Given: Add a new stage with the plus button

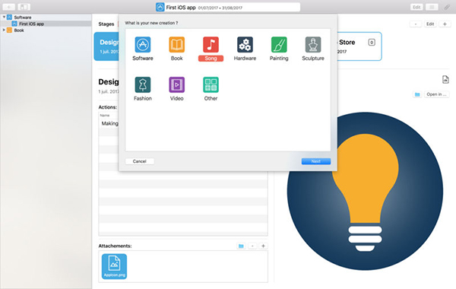Looking at the screenshot, I should pyautogui.click(x=445, y=24).
